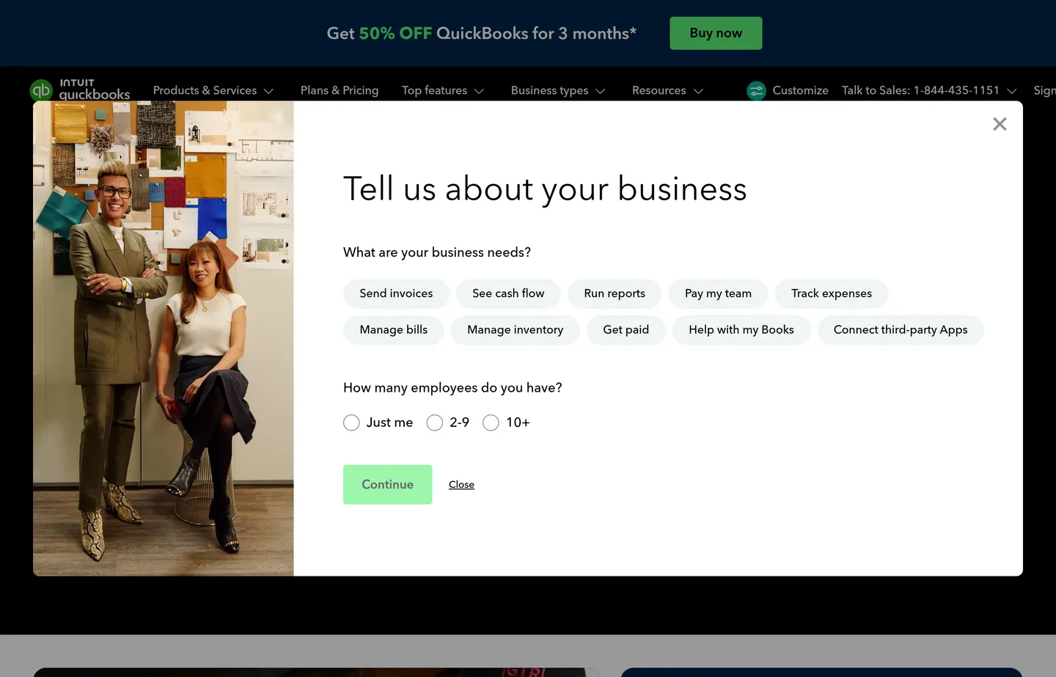Screen dimensions: 1056x677
Task: Click the Close link
Action: click(461, 485)
